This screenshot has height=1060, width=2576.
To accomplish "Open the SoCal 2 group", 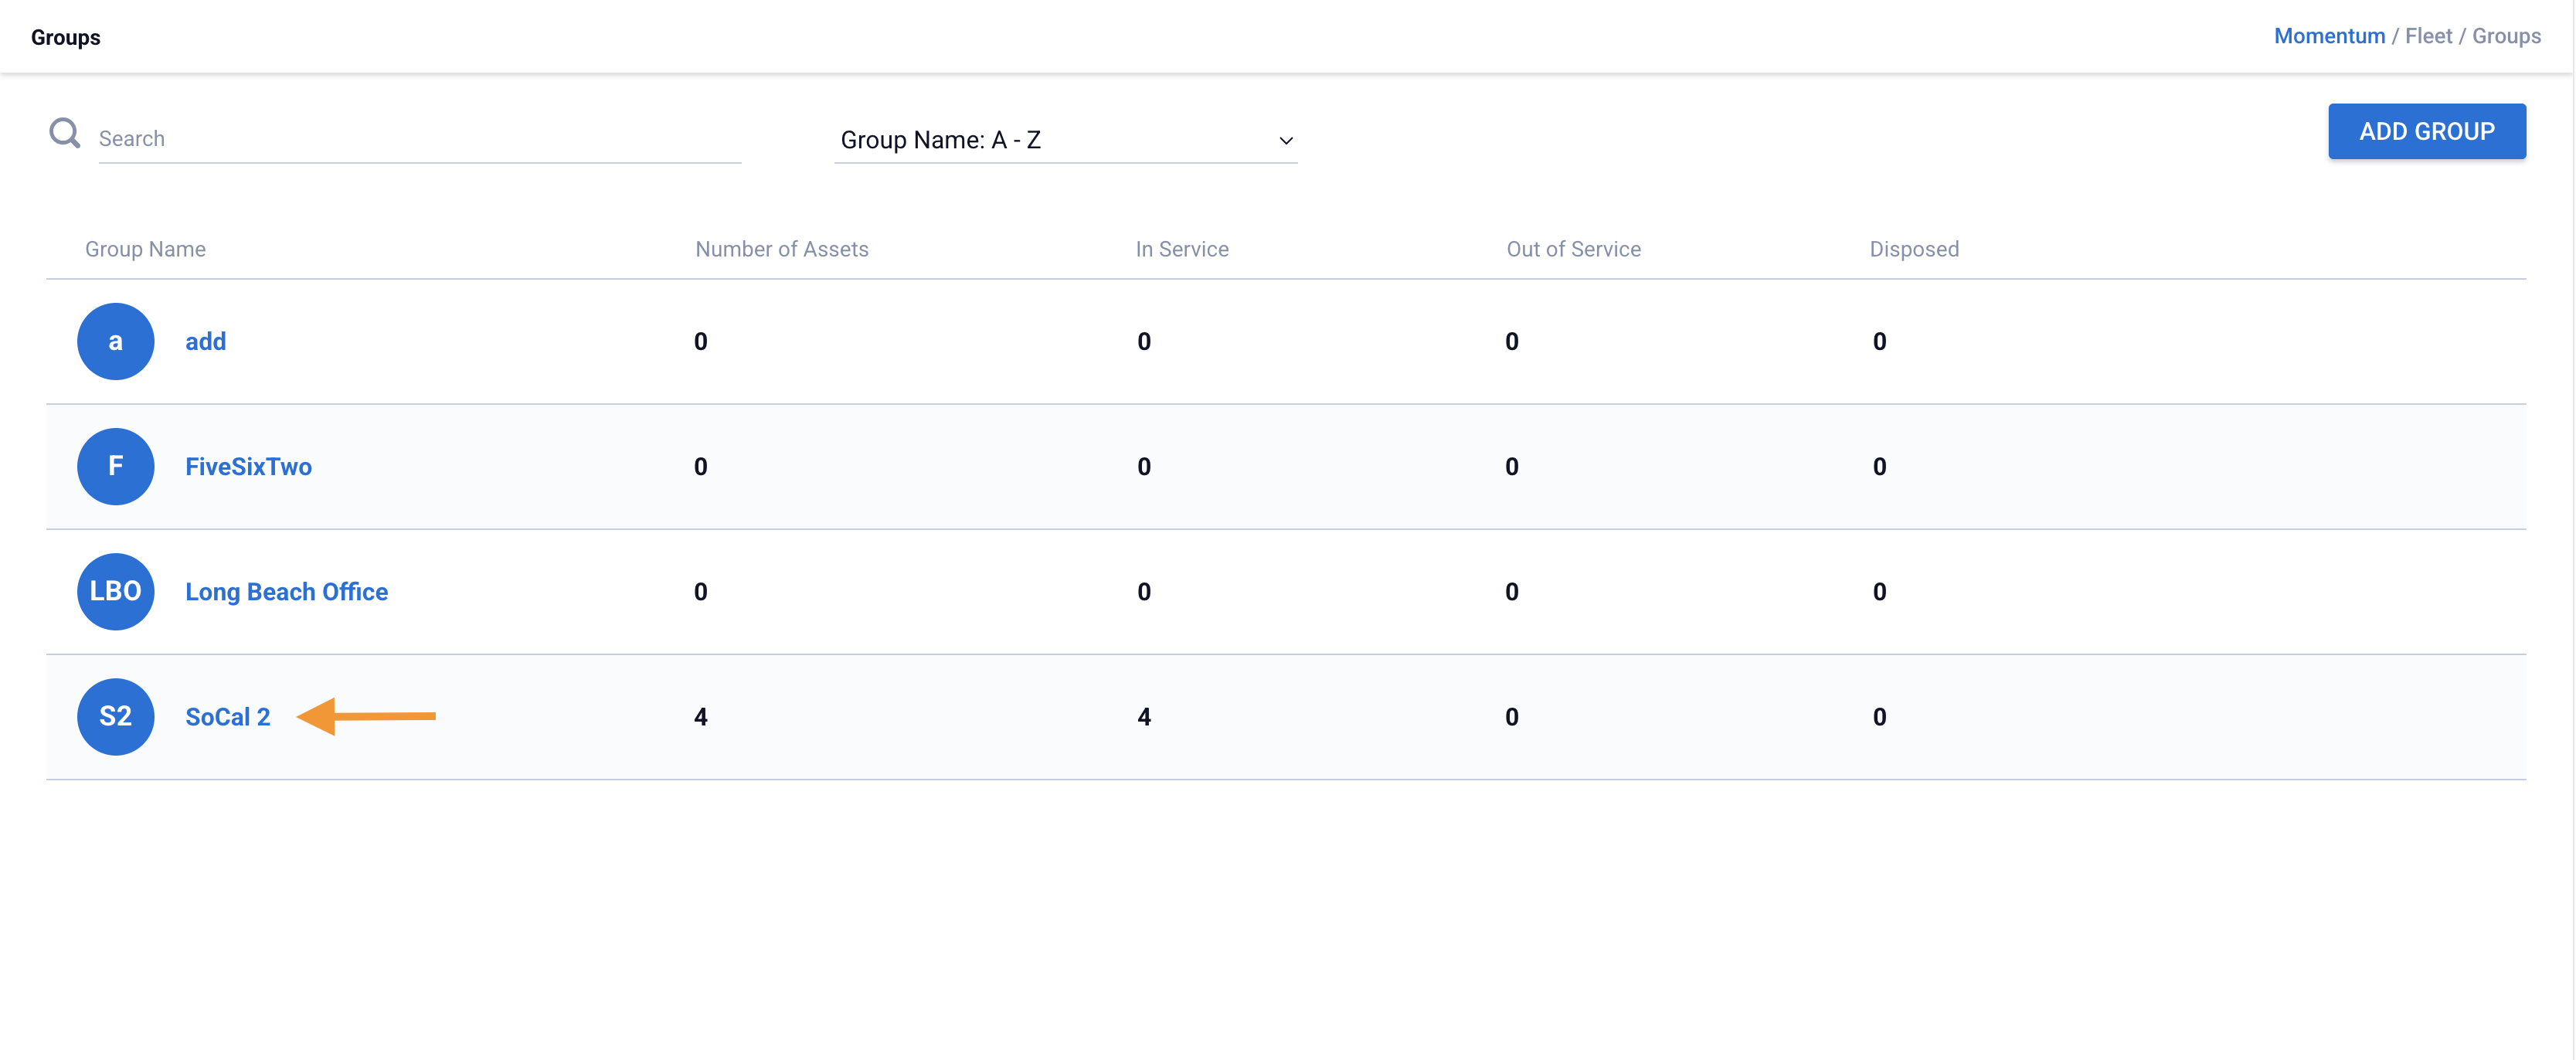I will click(228, 716).
